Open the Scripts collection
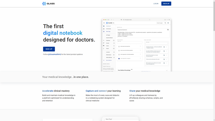This screenshot has width=215, height=121. (x=107, y=43)
